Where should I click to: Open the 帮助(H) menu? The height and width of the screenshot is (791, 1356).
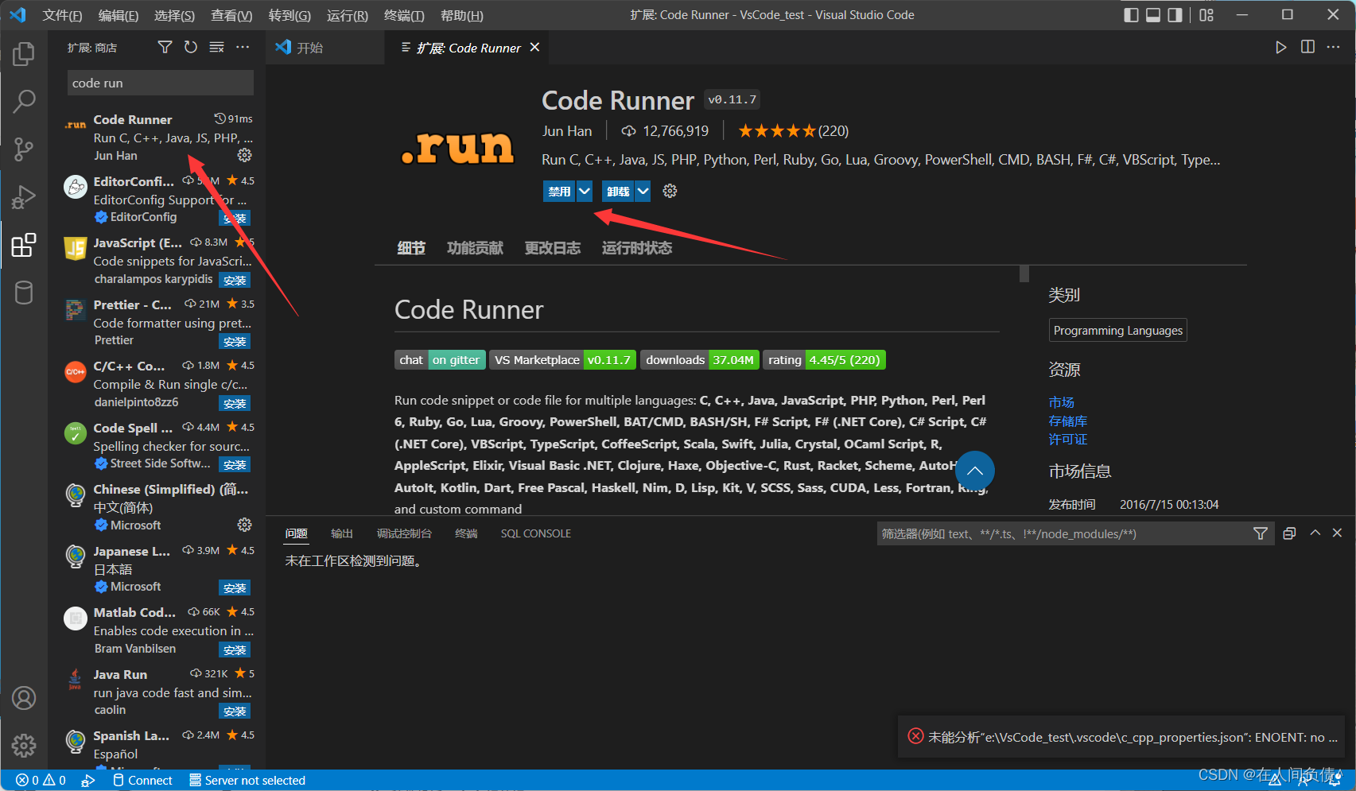[x=461, y=15]
